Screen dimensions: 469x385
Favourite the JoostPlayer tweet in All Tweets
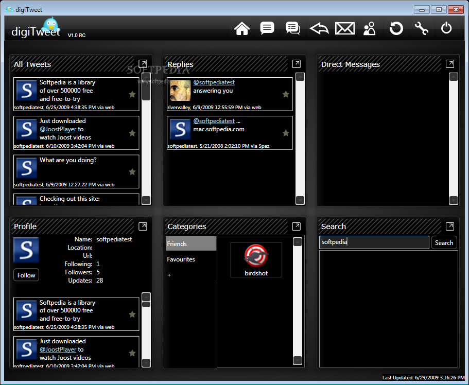click(x=132, y=133)
